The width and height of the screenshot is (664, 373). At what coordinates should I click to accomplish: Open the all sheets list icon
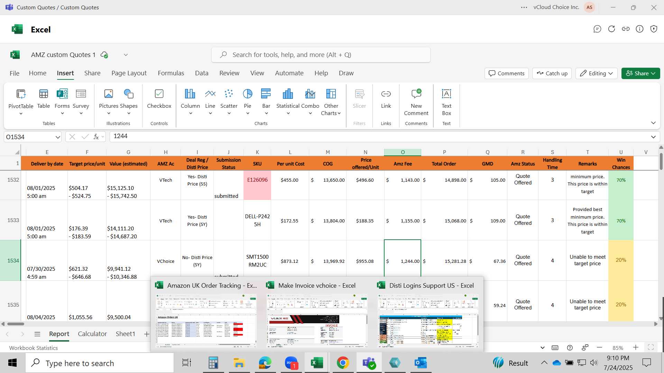37,334
